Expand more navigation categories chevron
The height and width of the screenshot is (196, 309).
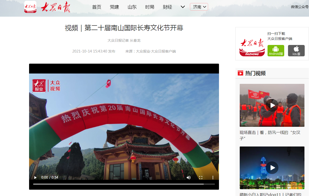183,7
